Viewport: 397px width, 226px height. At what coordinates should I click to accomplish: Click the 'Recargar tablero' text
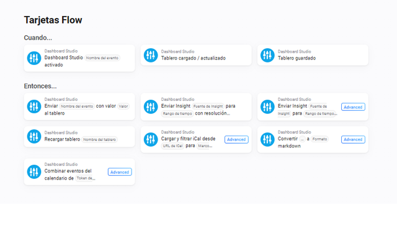point(62,139)
